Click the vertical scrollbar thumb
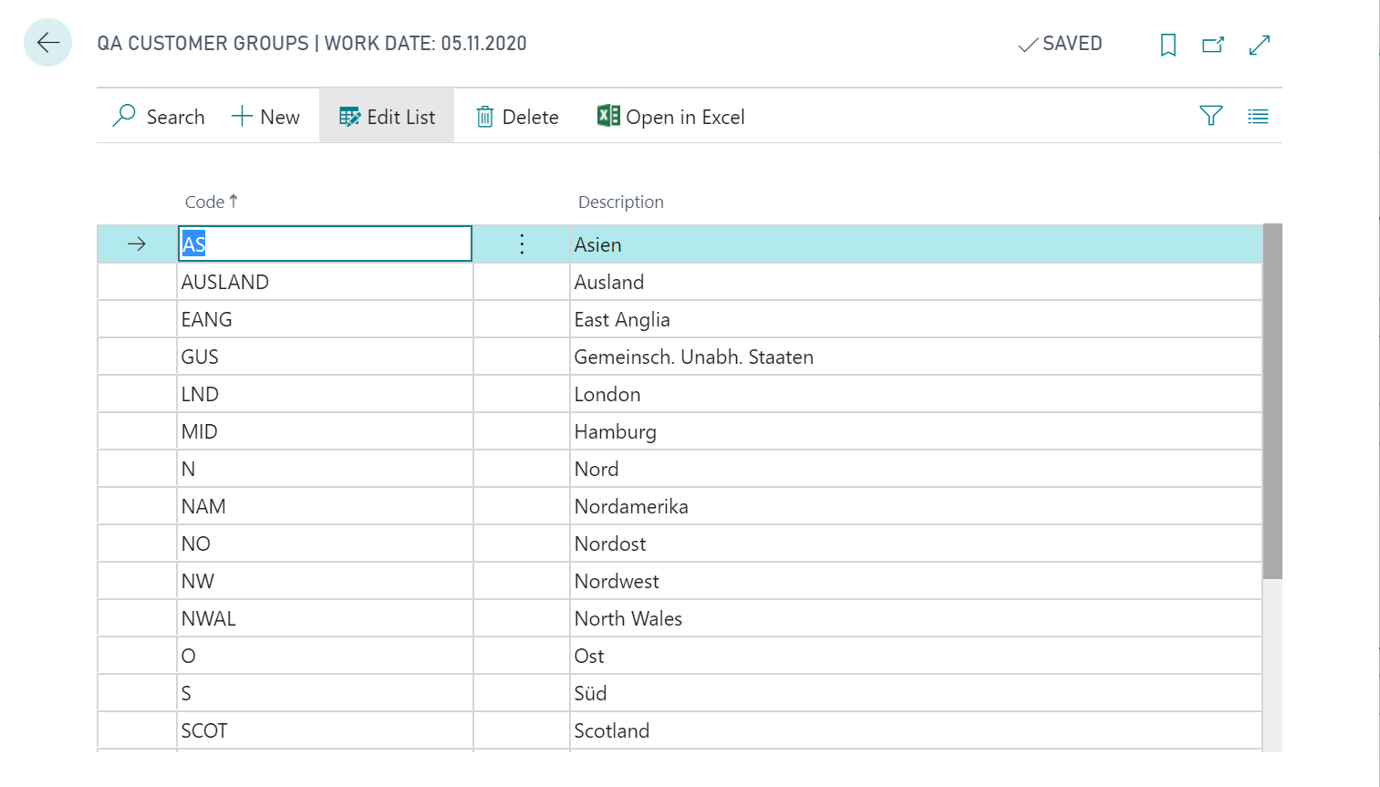The width and height of the screenshot is (1380, 787). pyautogui.click(x=1272, y=401)
